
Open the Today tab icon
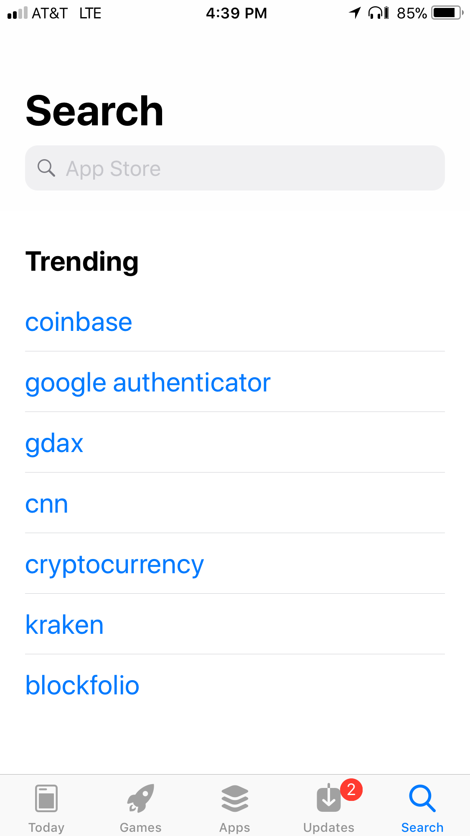pyautogui.click(x=46, y=798)
